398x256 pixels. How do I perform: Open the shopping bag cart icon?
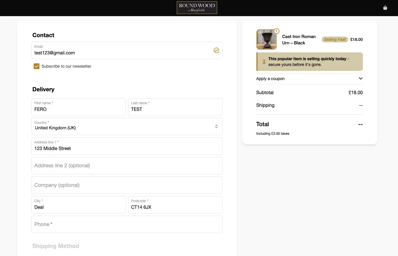point(385,8)
